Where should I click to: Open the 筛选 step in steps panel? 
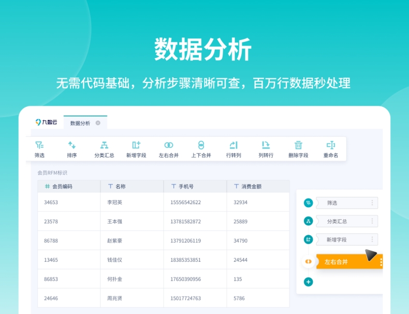coord(347,203)
